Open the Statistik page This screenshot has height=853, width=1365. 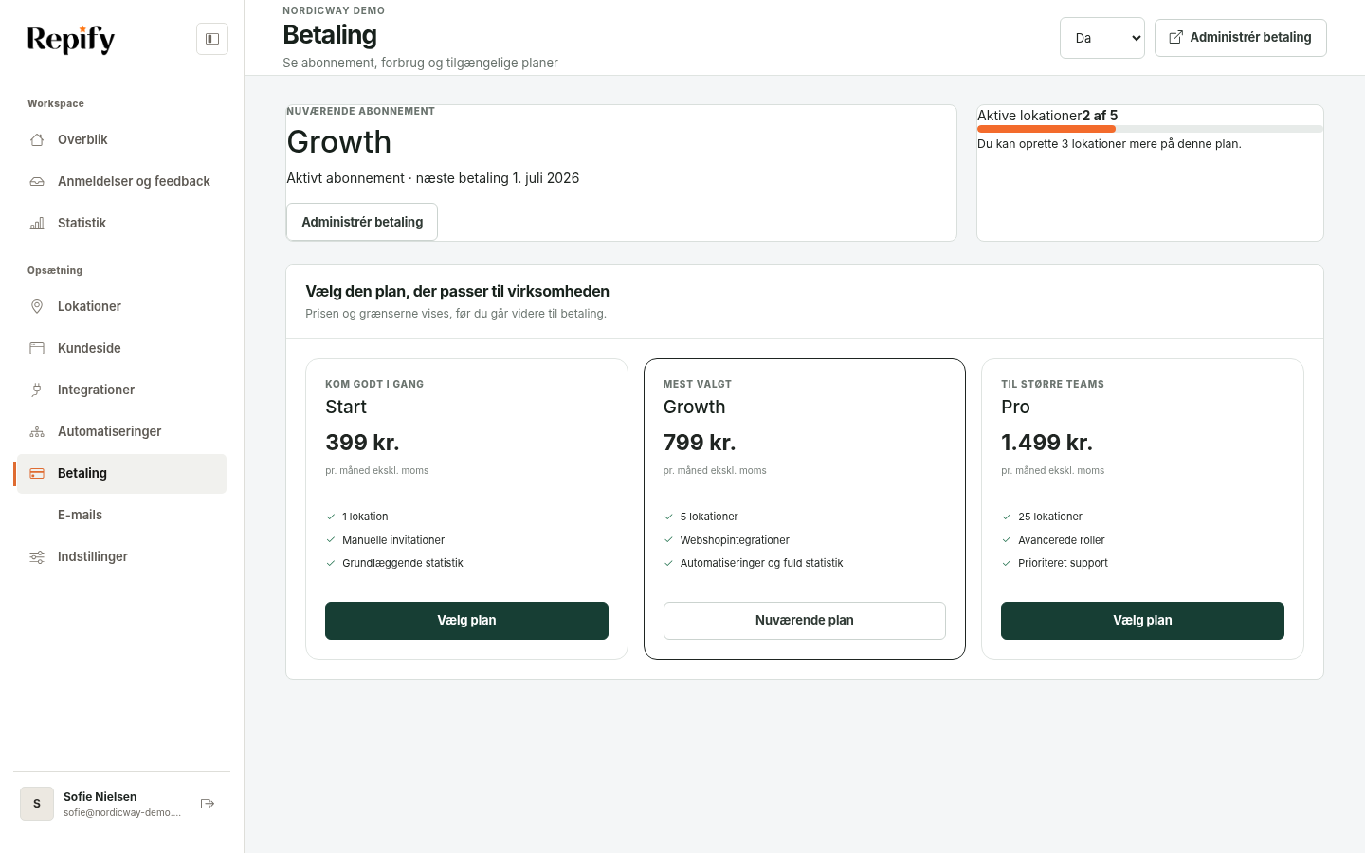point(121,223)
